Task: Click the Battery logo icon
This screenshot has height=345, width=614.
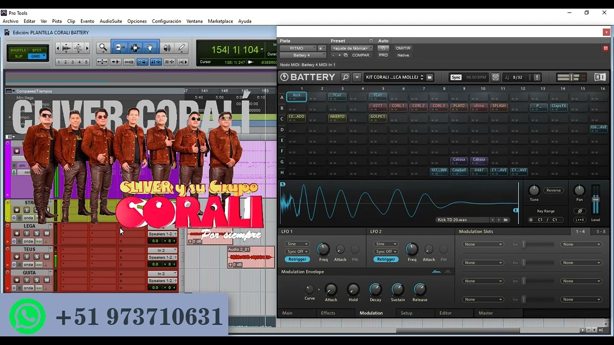Action: (x=284, y=77)
